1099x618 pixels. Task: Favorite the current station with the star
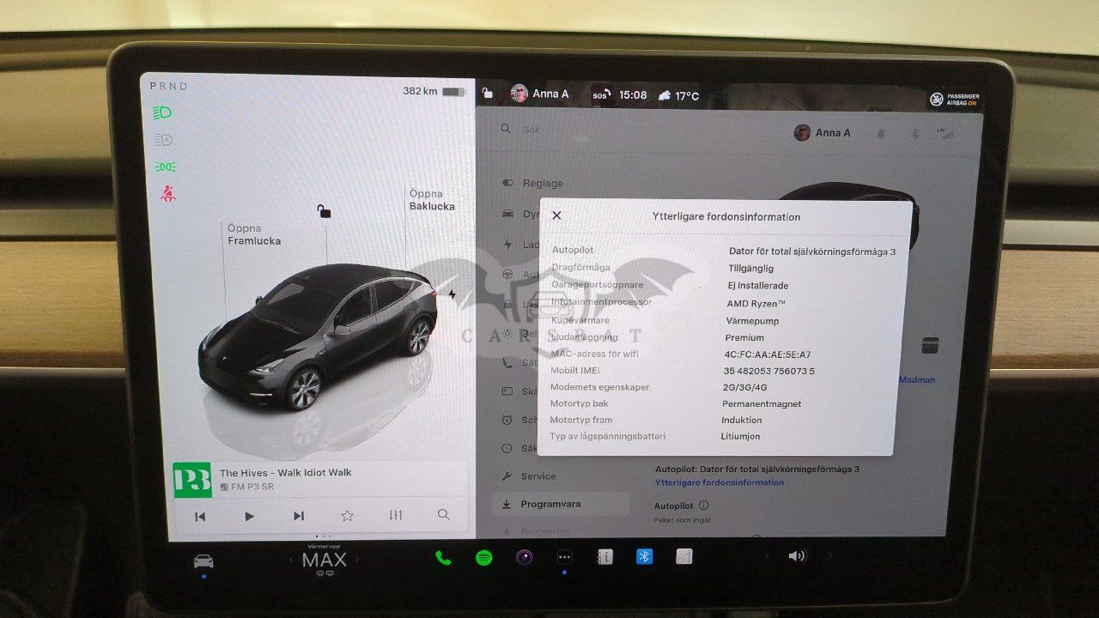[x=347, y=515]
